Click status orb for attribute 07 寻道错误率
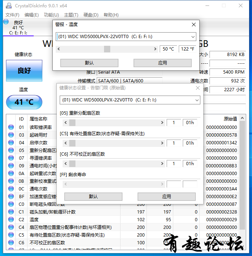This screenshot has width=252, height=256. pyautogui.click(x=11, y=158)
